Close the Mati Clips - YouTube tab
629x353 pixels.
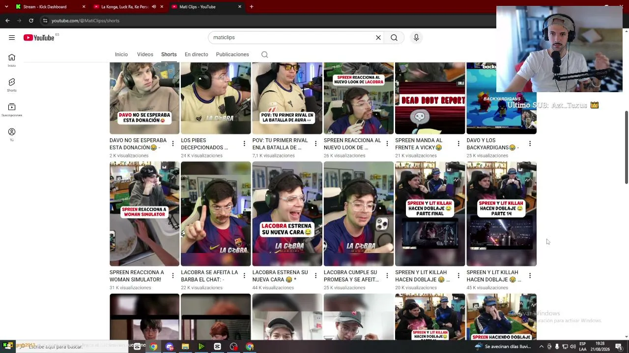pos(240,7)
